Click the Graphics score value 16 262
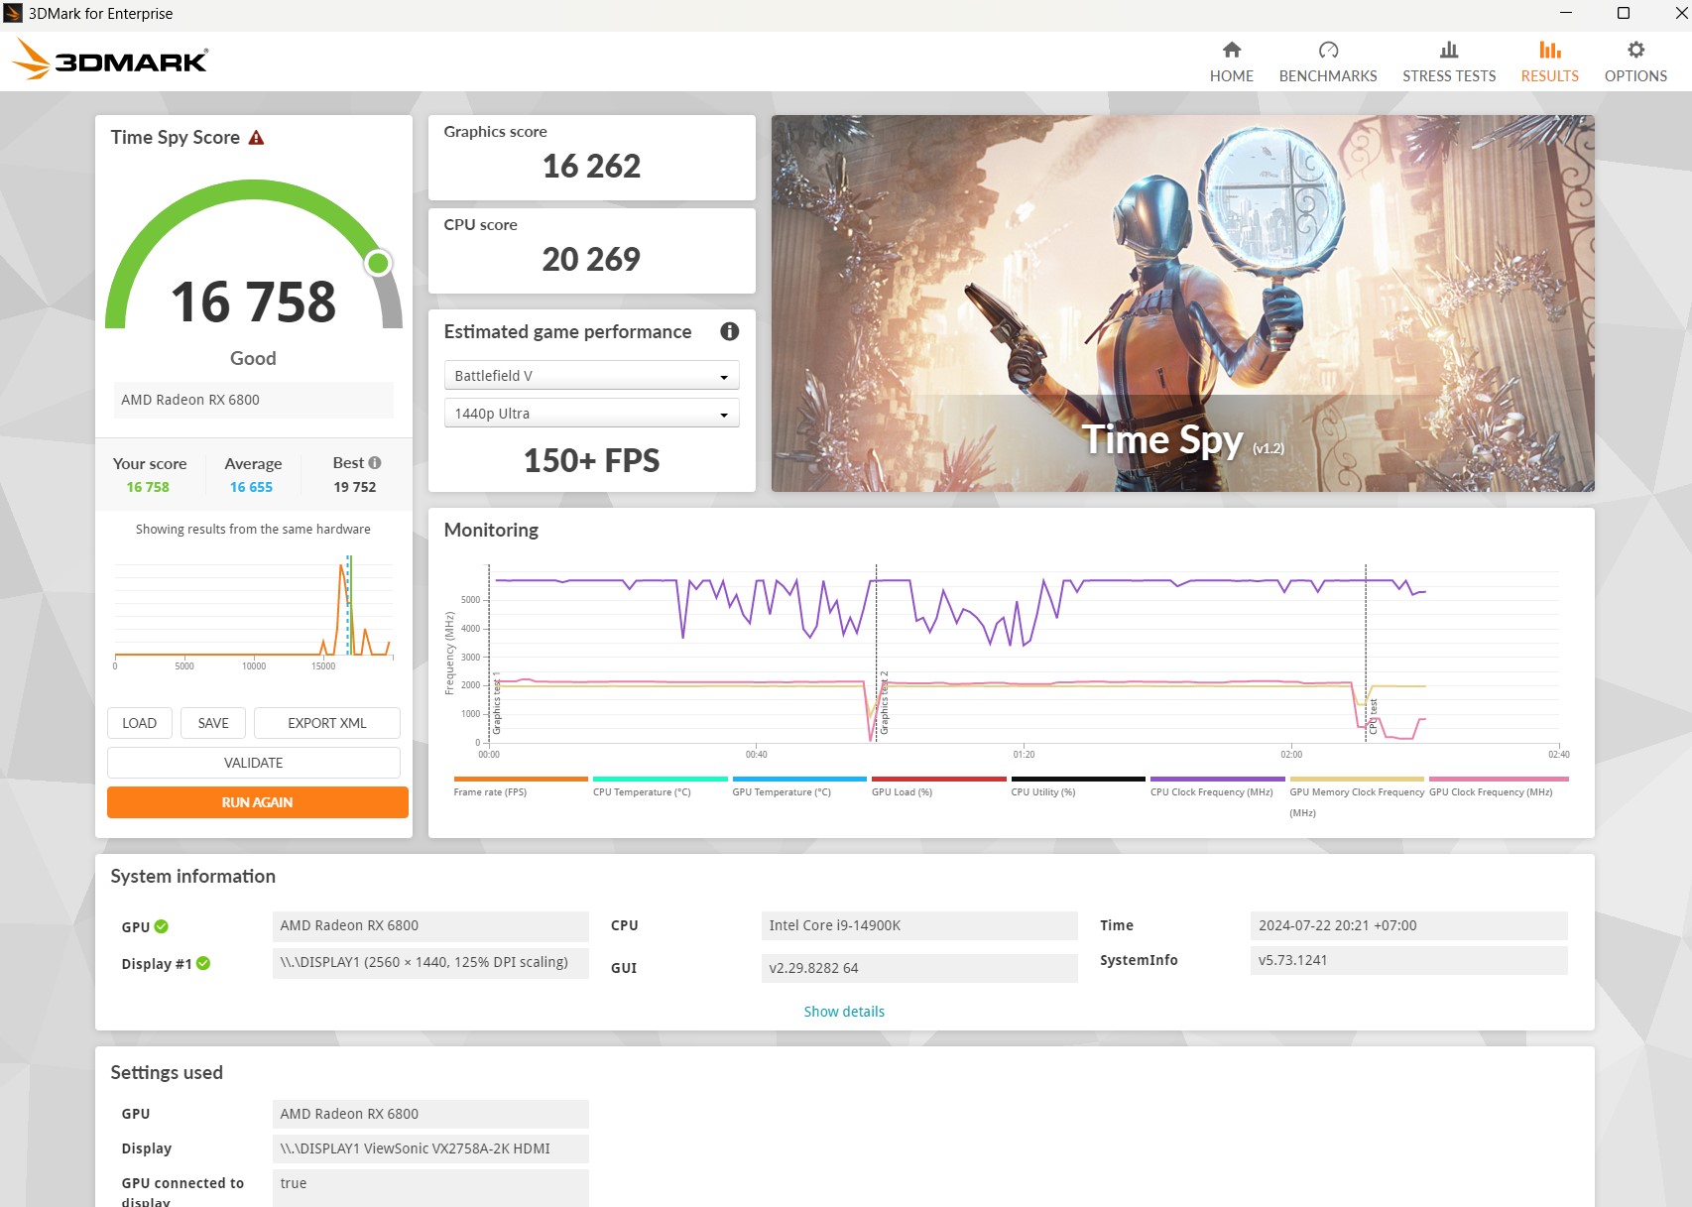1692x1207 pixels. [591, 166]
